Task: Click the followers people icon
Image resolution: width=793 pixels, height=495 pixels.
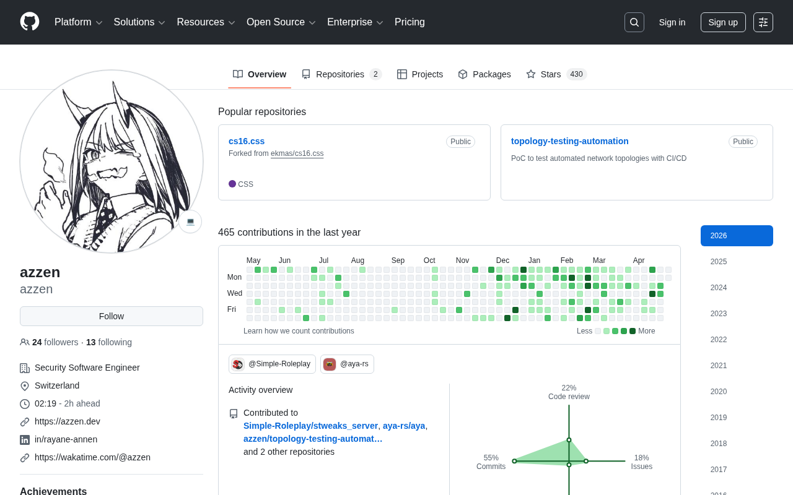Action: (x=25, y=342)
